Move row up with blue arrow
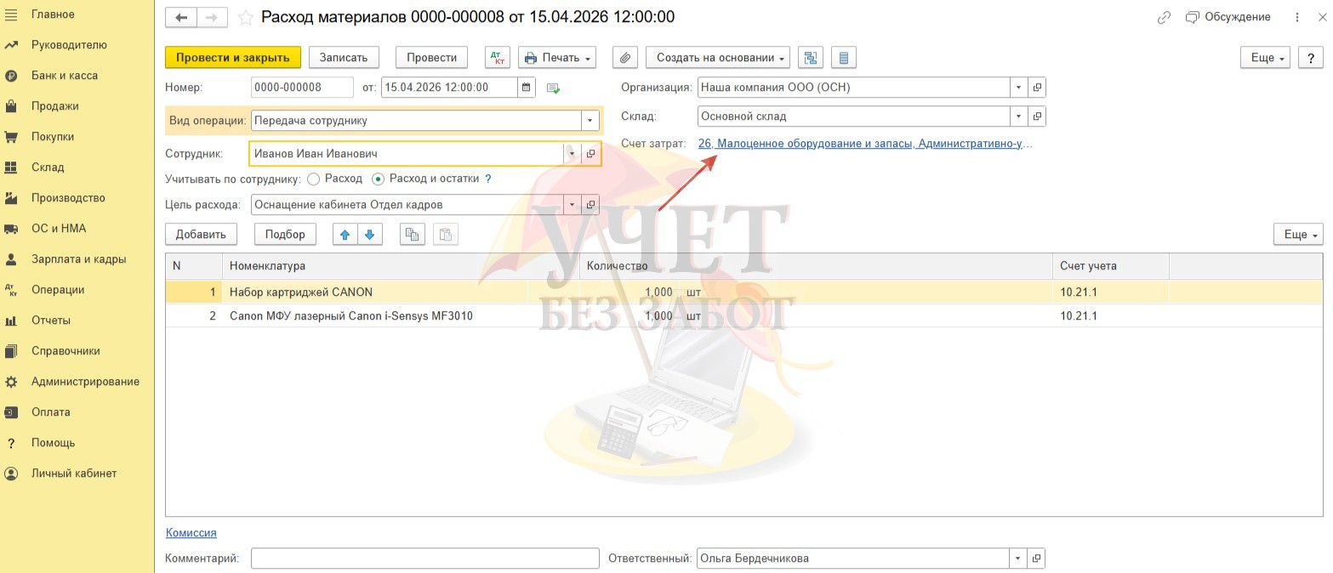Image resolution: width=1333 pixels, height=573 pixels. (345, 235)
